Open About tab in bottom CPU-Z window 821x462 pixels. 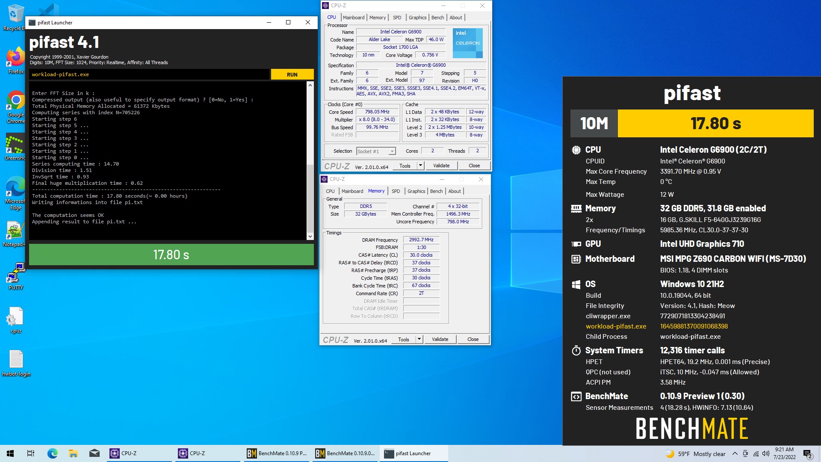pos(455,191)
